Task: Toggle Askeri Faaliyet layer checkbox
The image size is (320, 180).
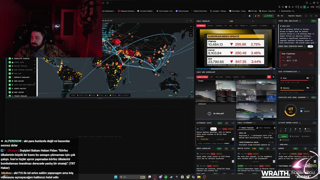Action: point(10,88)
